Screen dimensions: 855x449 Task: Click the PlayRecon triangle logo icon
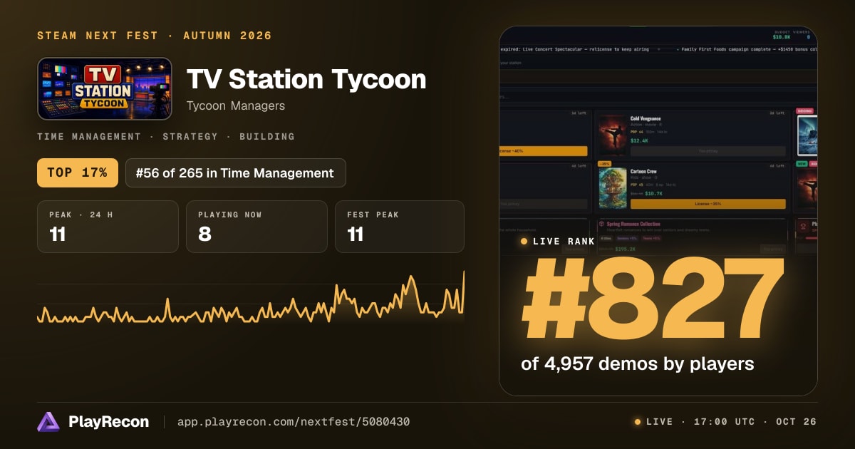48,422
